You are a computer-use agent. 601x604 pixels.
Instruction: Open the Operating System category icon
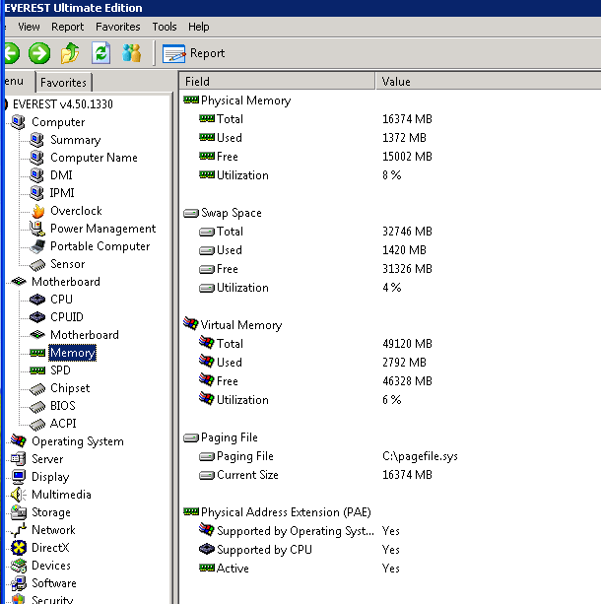pos(19,440)
